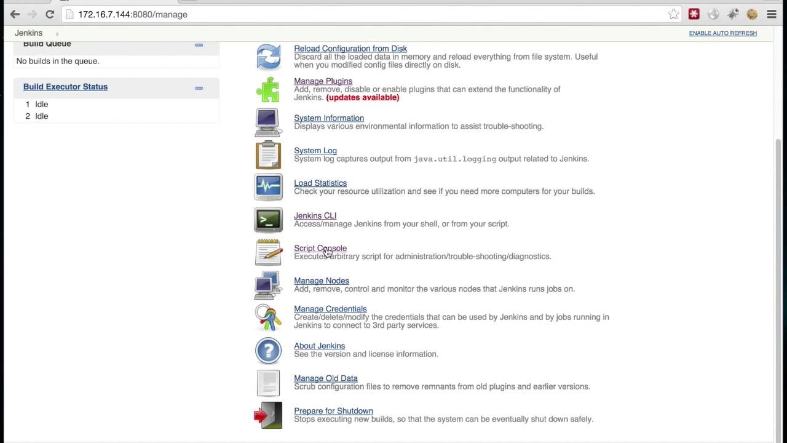This screenshot has width=787, height=443.
Task: Click the Load Statistics monitor icon
Action: point(268,187)
